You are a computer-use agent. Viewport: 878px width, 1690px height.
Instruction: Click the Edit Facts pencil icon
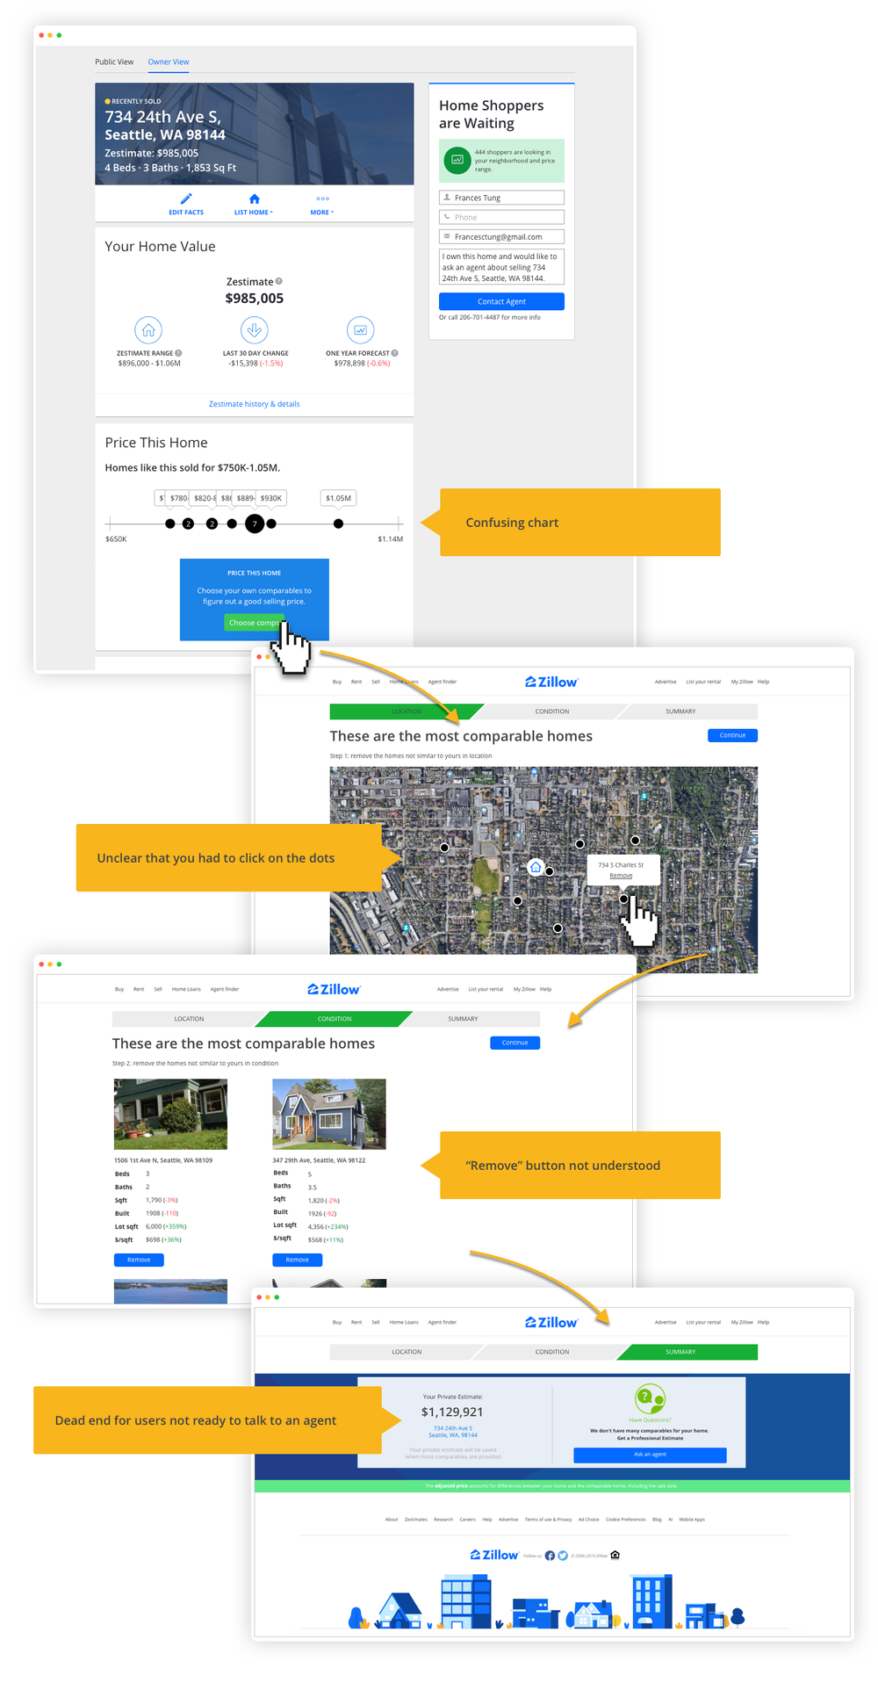(186, 199)
